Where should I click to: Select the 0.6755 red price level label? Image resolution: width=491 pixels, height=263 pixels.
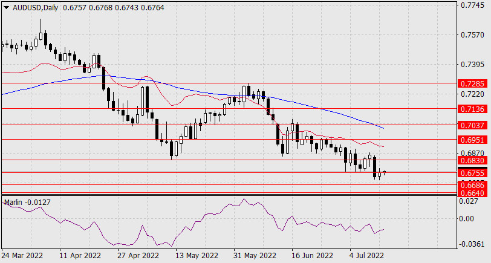pos(472,173)
